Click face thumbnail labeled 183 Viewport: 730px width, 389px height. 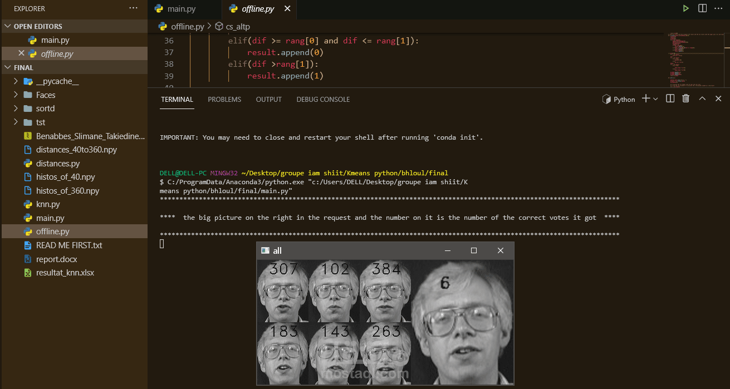[282, 354]
